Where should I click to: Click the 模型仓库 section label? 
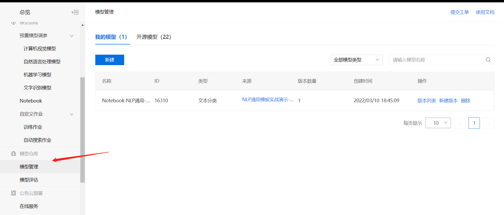coord(29,154)
